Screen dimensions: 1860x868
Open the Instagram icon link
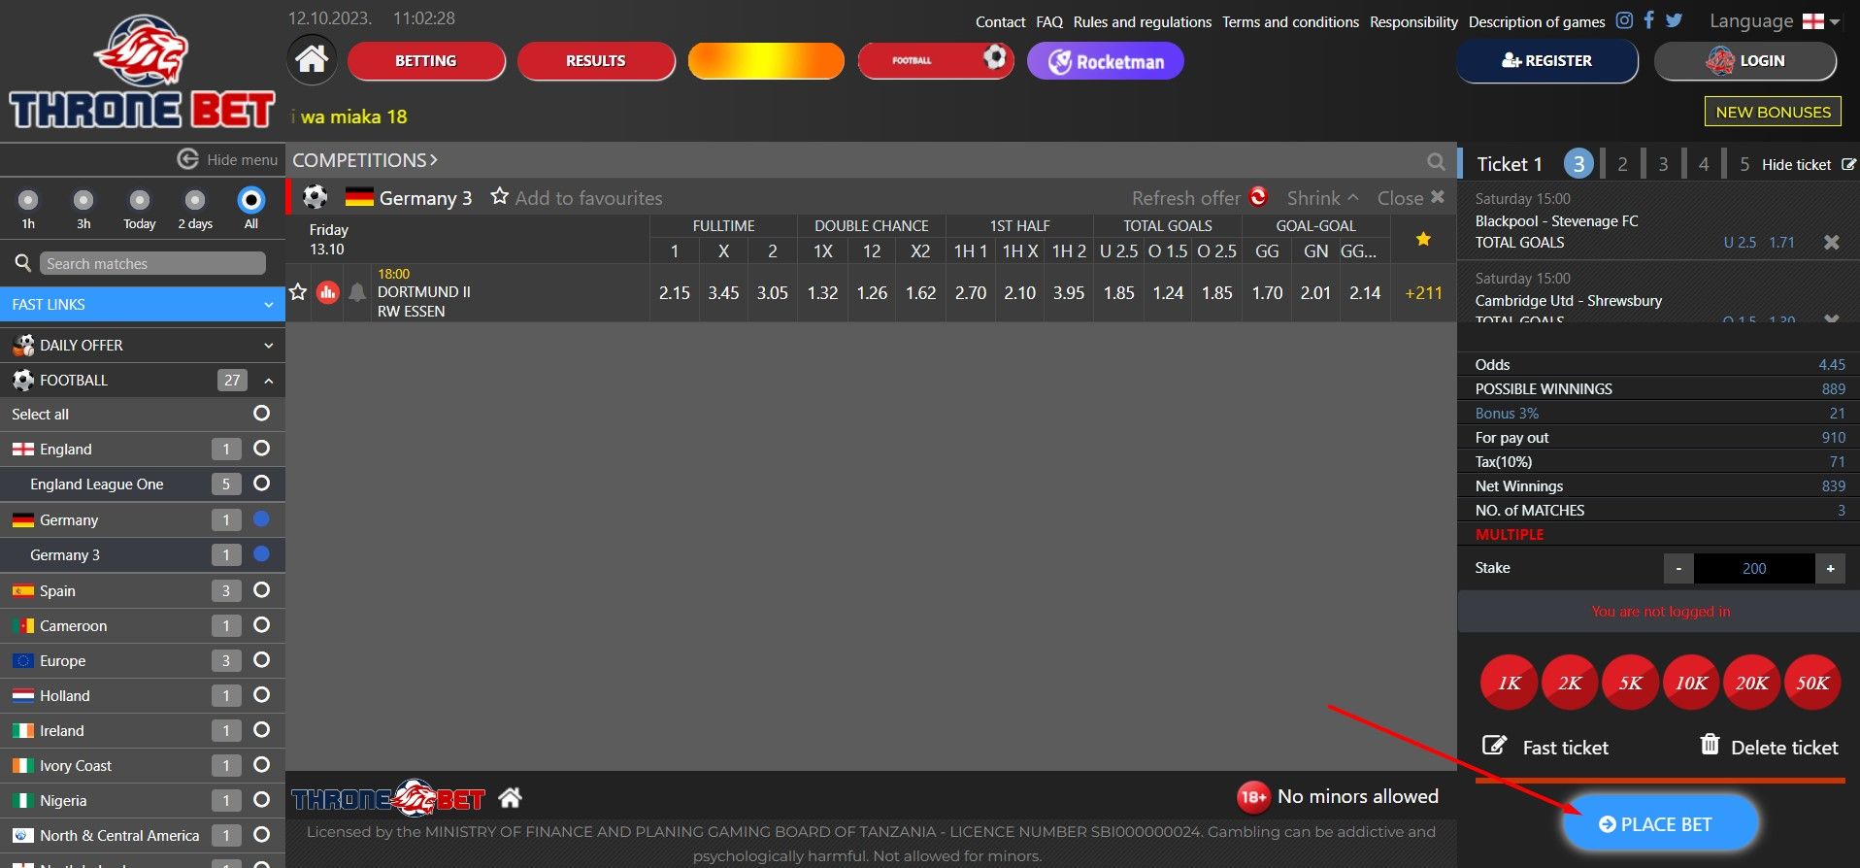pyautogui.click(x=1624, y=20)
